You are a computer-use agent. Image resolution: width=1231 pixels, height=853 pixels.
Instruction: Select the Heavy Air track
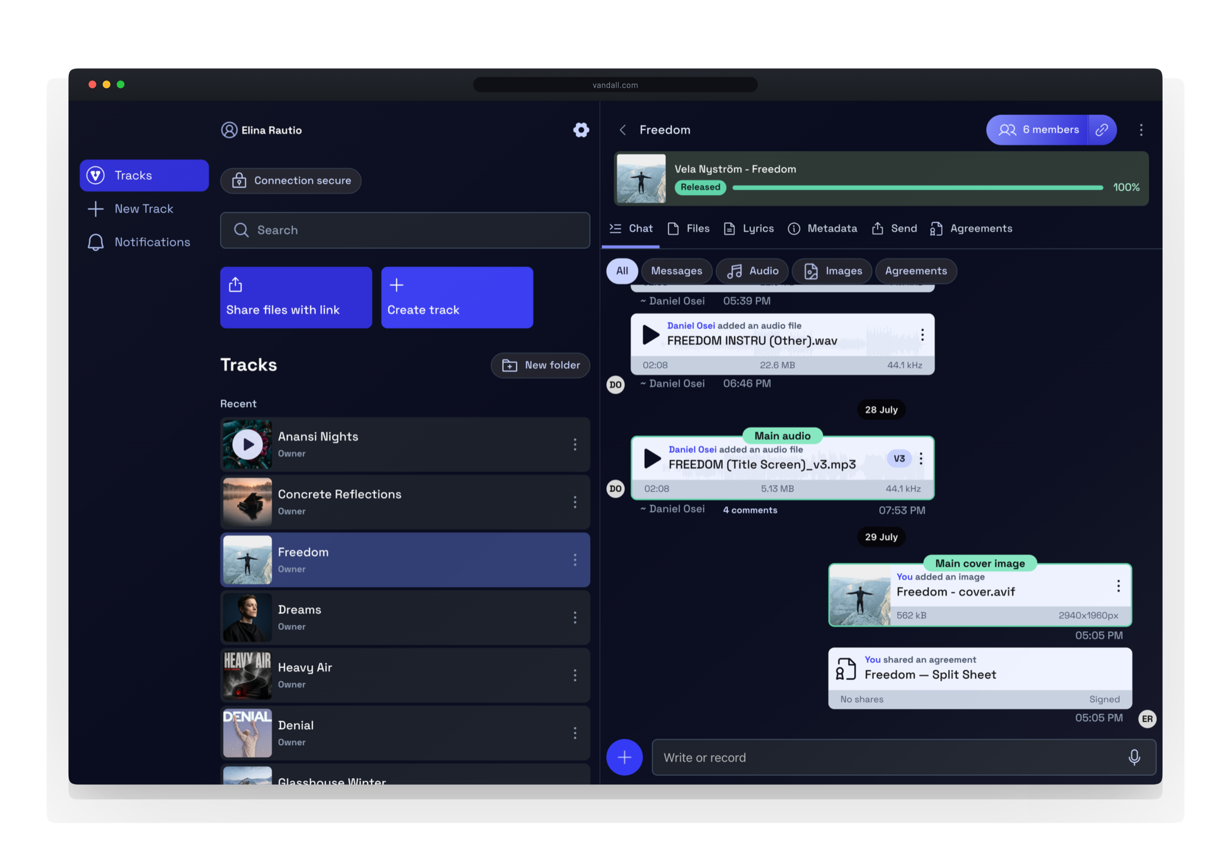pyautogui.click(x=405, y=675)
